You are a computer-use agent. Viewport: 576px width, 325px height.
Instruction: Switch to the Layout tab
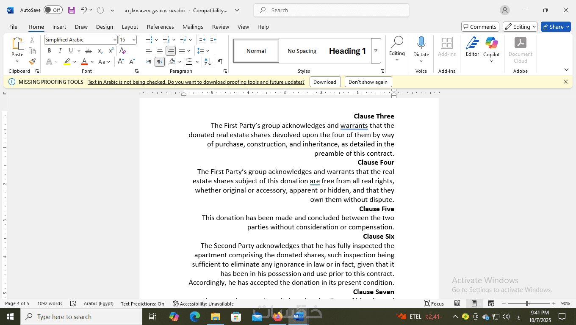pos(130,27)
